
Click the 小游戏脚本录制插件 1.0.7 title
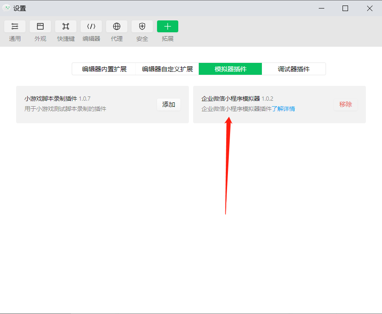(57, 99)
